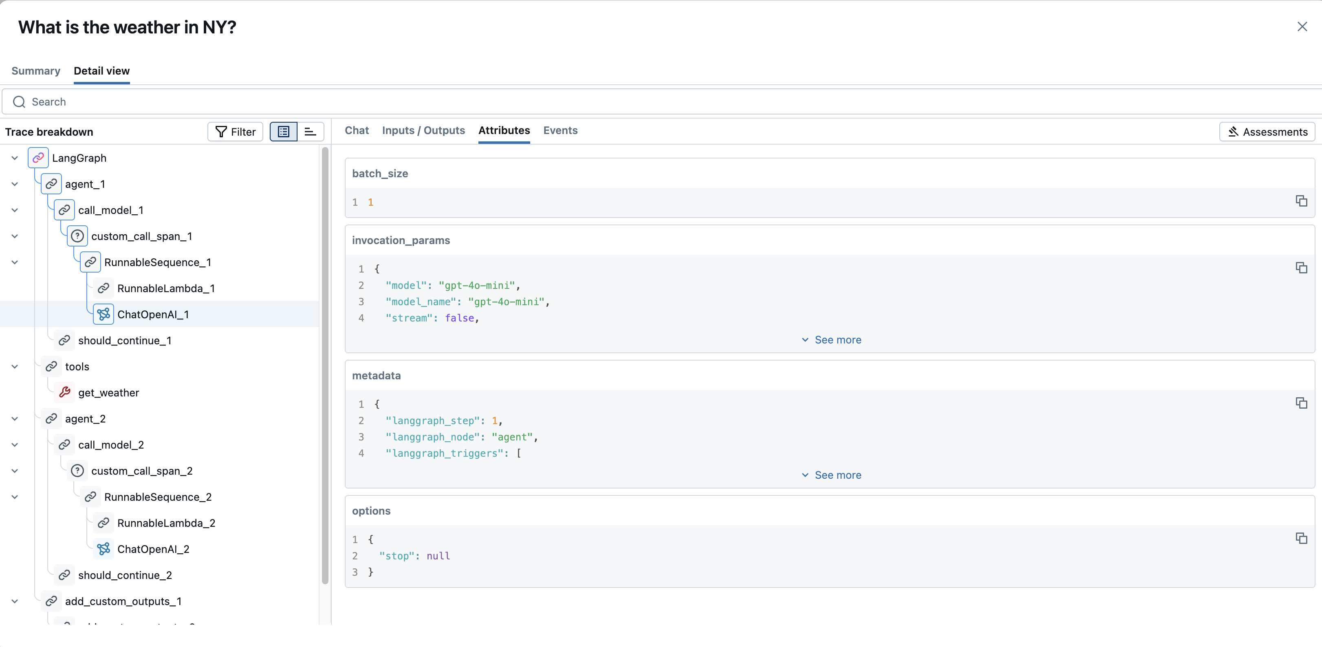Click the ChatOpenAI_1 model icon
This screenshot has width=1322, height=647.
pyautogui.click(x=103, y=314)
